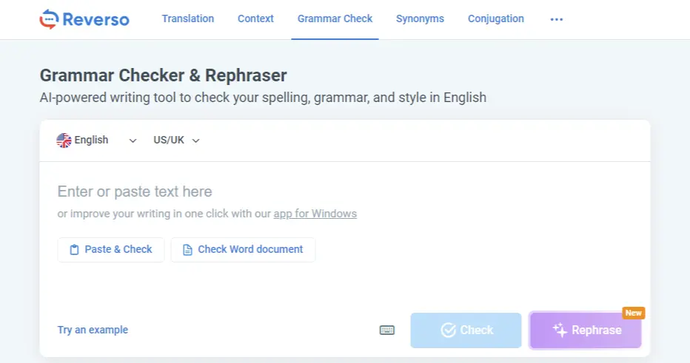
Task: Open the virtual keyboard icon
Action: tap(387, 330)
